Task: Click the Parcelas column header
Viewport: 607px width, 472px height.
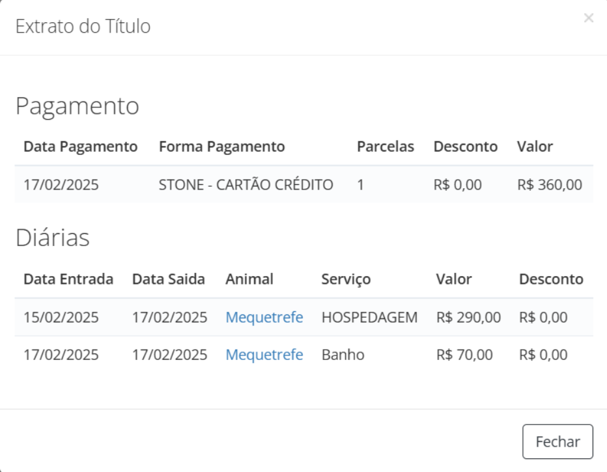Action: click(x=385, y=146)
